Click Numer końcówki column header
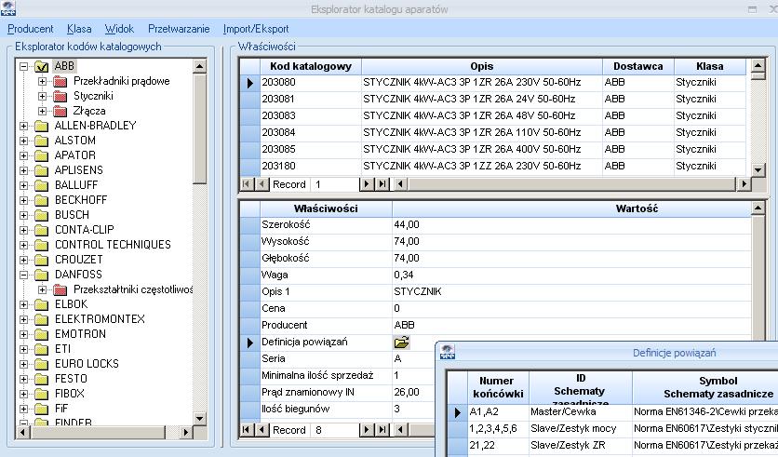 click(x=498, y=387)
